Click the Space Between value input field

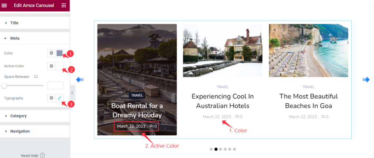click(x=56, y=85)
